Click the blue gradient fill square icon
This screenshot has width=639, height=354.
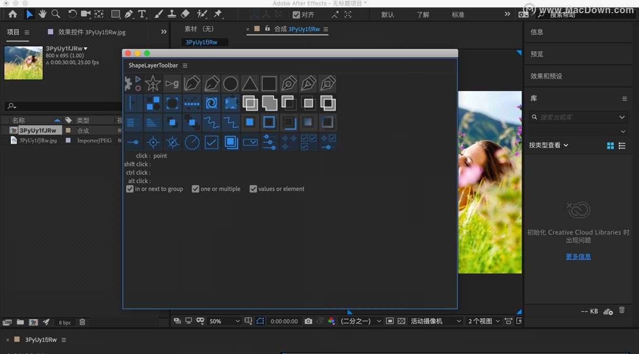point(308,123)
